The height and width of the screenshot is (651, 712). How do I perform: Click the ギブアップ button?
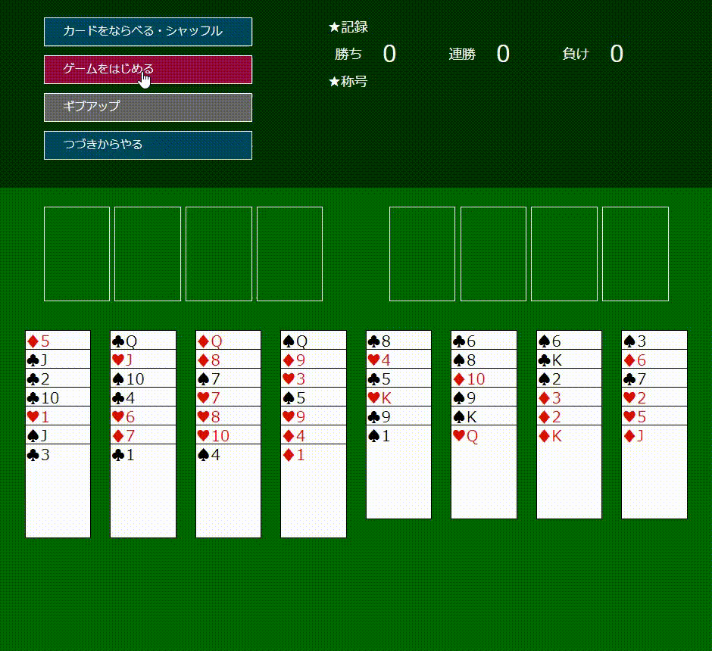pyautogui.click(x=148, y=107)
